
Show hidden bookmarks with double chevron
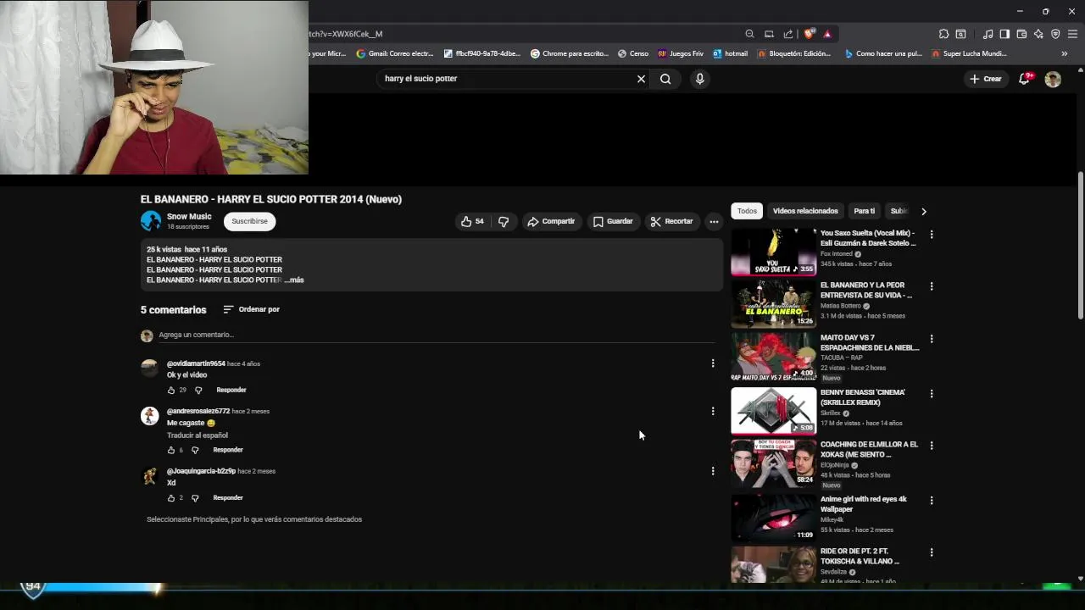pyautogui.click(x=1065, y=53)
